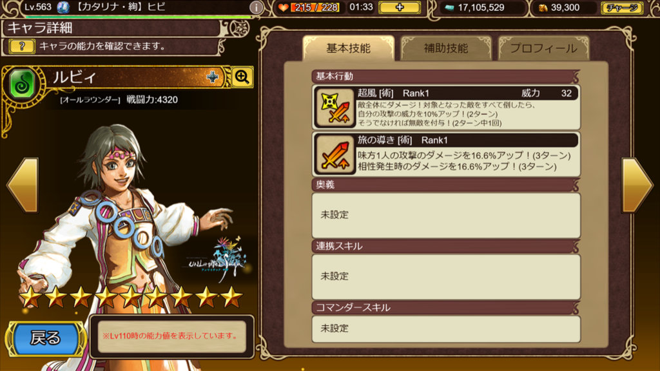Select the 超風 skill icon
The width and height of the screenshot is (660, 371).
(x=335, y=108)
